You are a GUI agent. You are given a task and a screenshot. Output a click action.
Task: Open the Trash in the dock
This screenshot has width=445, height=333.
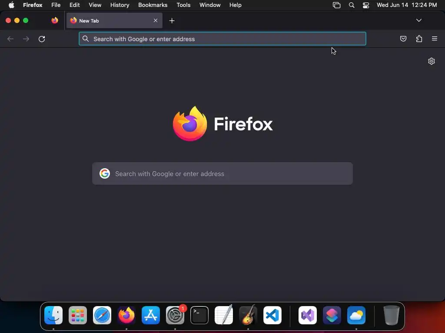[x=392, y=315]
